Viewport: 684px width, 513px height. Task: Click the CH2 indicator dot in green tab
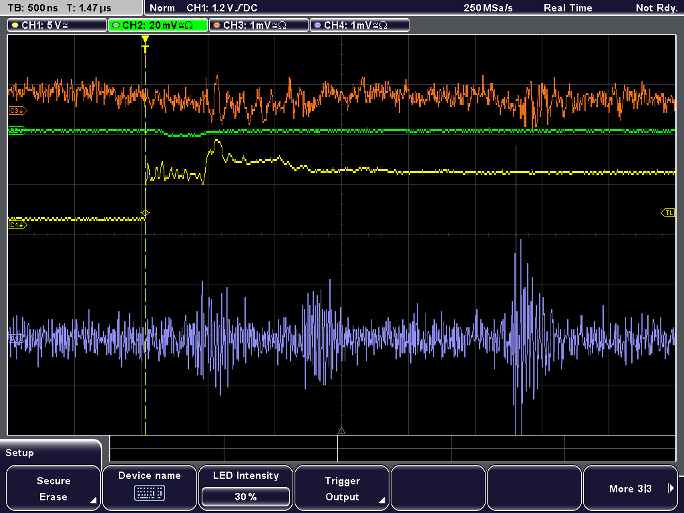tap(116, 25)
